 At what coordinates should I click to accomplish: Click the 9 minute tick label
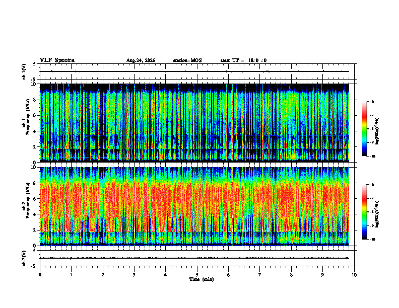[322, 275]
